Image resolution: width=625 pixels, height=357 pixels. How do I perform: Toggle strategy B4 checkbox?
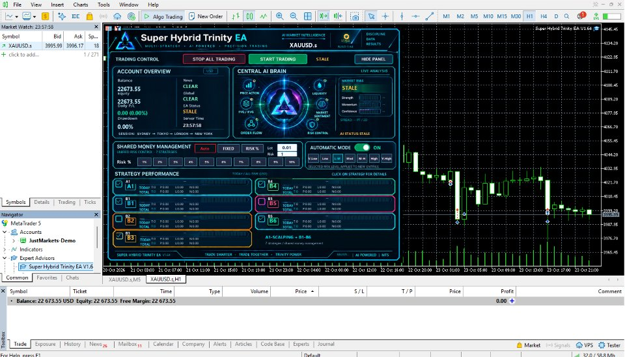pos(262,184)
